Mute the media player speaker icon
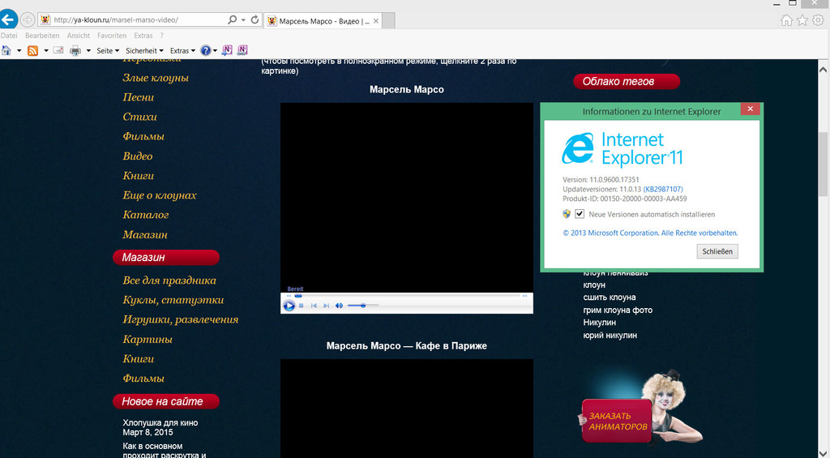The width and height of the screenshot is (830, 458). (x=340, y=306)
